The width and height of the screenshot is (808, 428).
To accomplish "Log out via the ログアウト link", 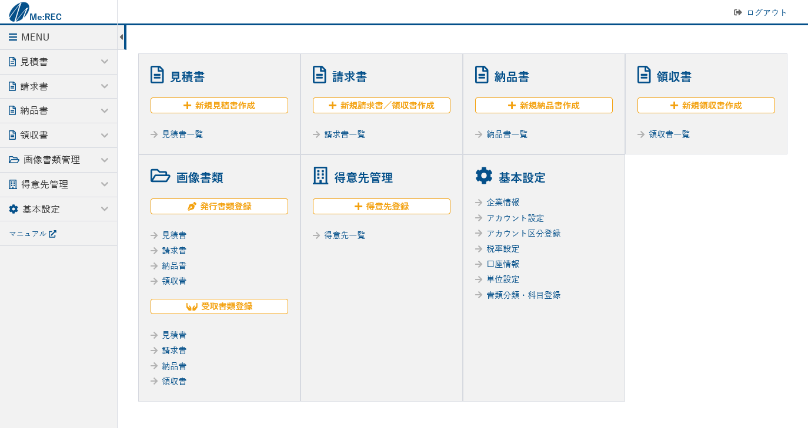I will (767, 12).
